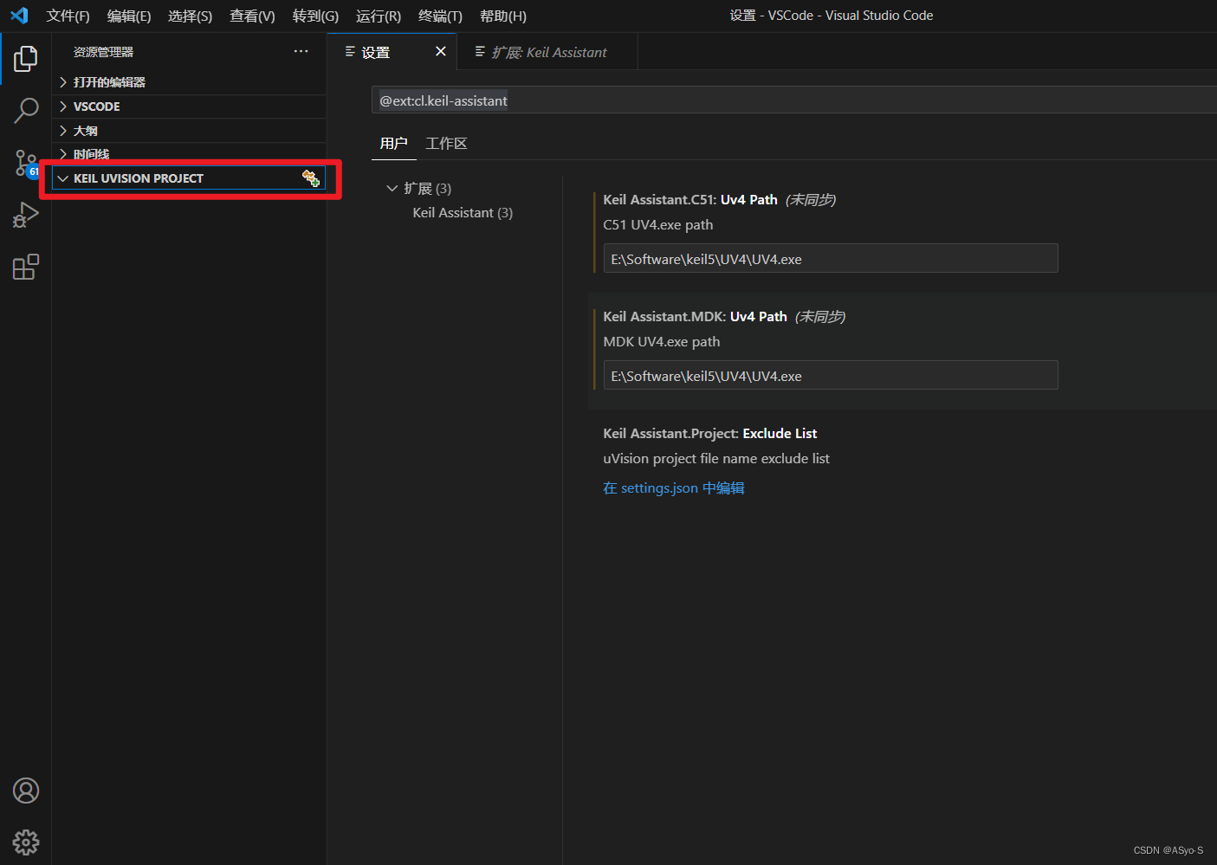Viewport: 1217px width, 865px height.
Task: Click the open Keil project icon
Action: (x=311, y=178)
